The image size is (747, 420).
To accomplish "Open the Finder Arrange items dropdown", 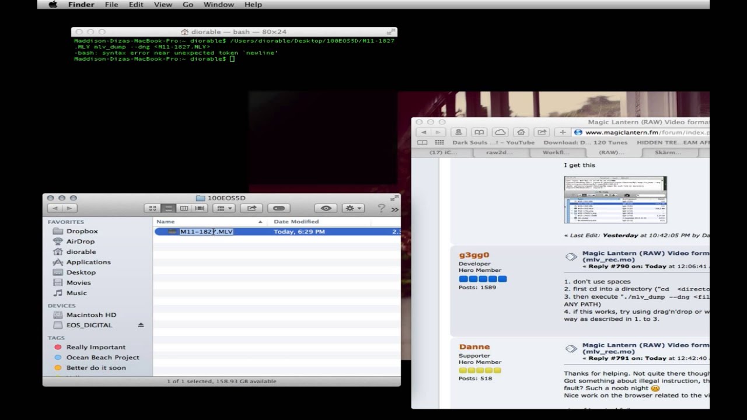I will coord(224,208).
